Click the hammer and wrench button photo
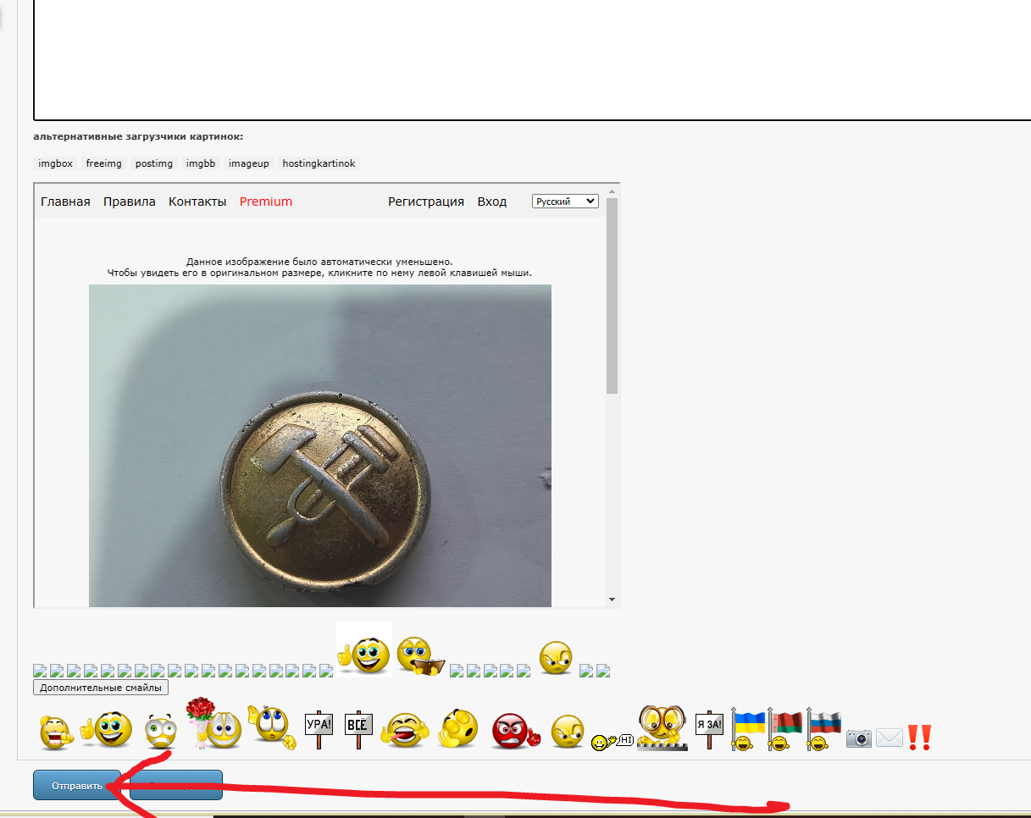 [x=320, y=445]
